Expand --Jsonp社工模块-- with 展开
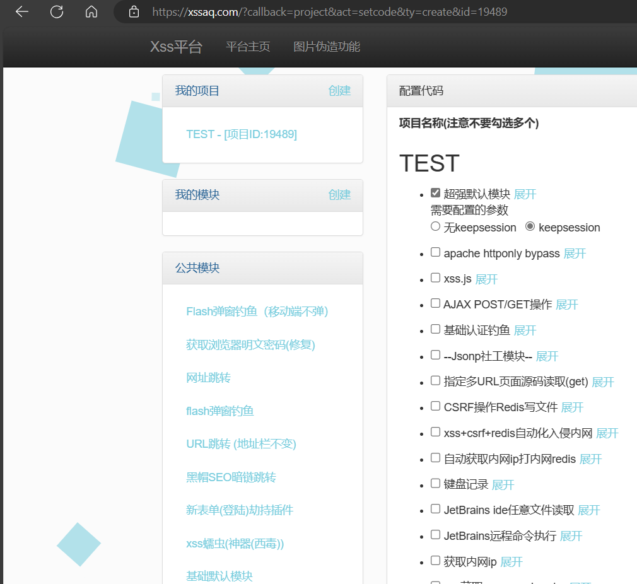 (547, 356)
